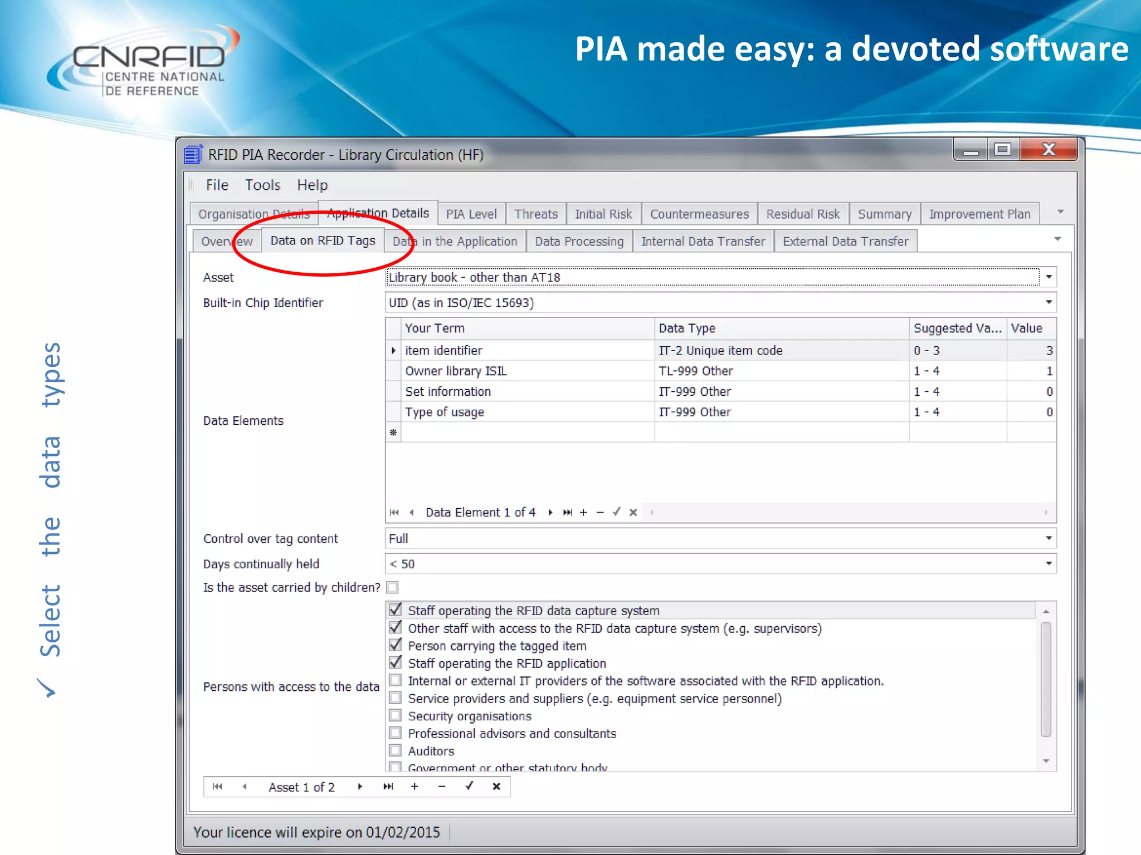Cancel data element edit with X
The width and height of the screenshot is (1141, 855).
pyautogui.click(x=633, y=512)
